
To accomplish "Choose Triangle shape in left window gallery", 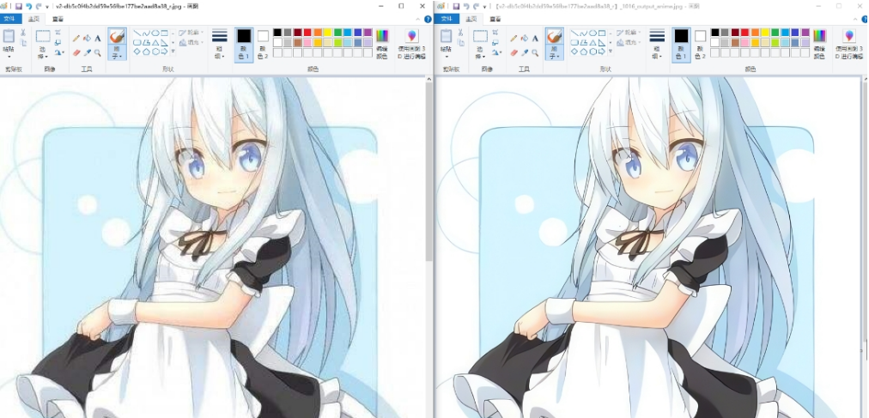I will (x=155, y=43).
